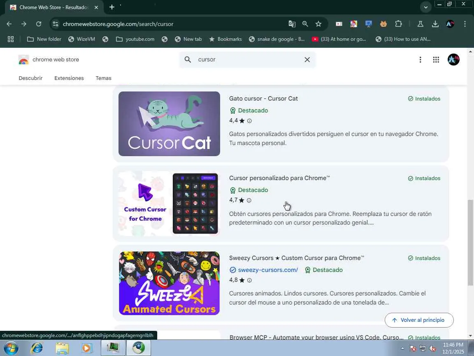Viewport: 474px width, 356px height.
Task: Open Windows Explorer from taskbar
Action: pyautogui.click(x=62, y=348)
